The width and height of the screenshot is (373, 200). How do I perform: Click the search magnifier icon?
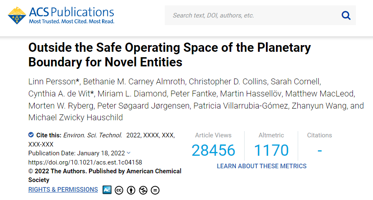coord(346,15)
